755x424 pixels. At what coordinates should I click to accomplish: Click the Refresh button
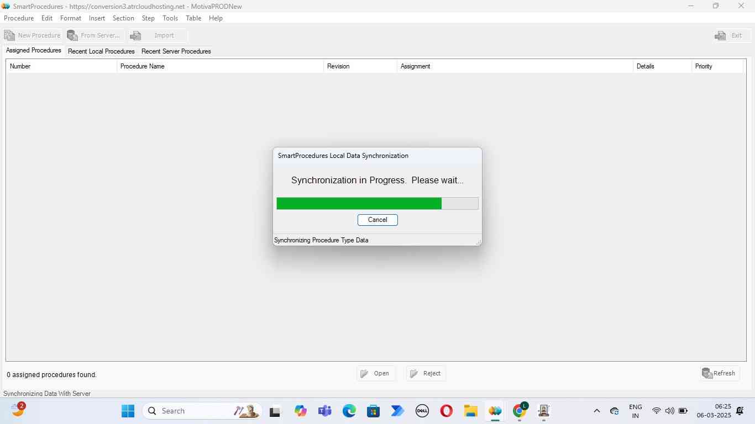click(719, 374)
